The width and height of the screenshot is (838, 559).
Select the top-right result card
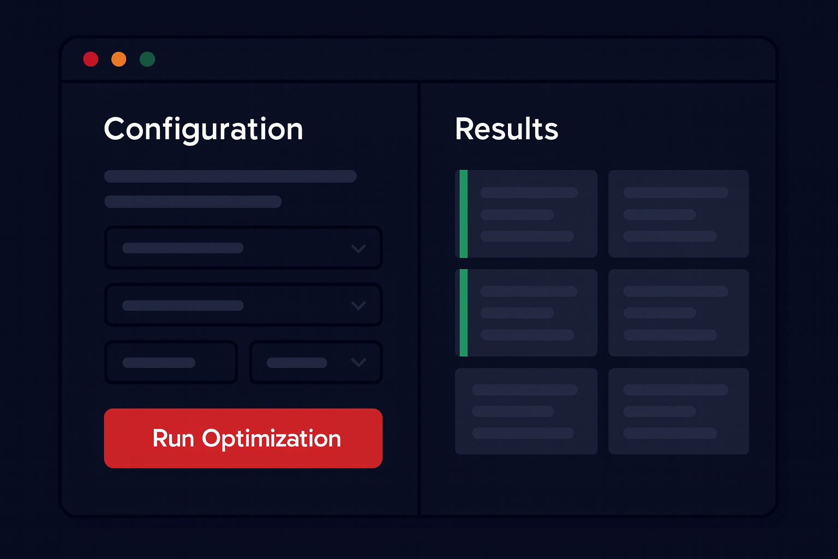(678, 214)
